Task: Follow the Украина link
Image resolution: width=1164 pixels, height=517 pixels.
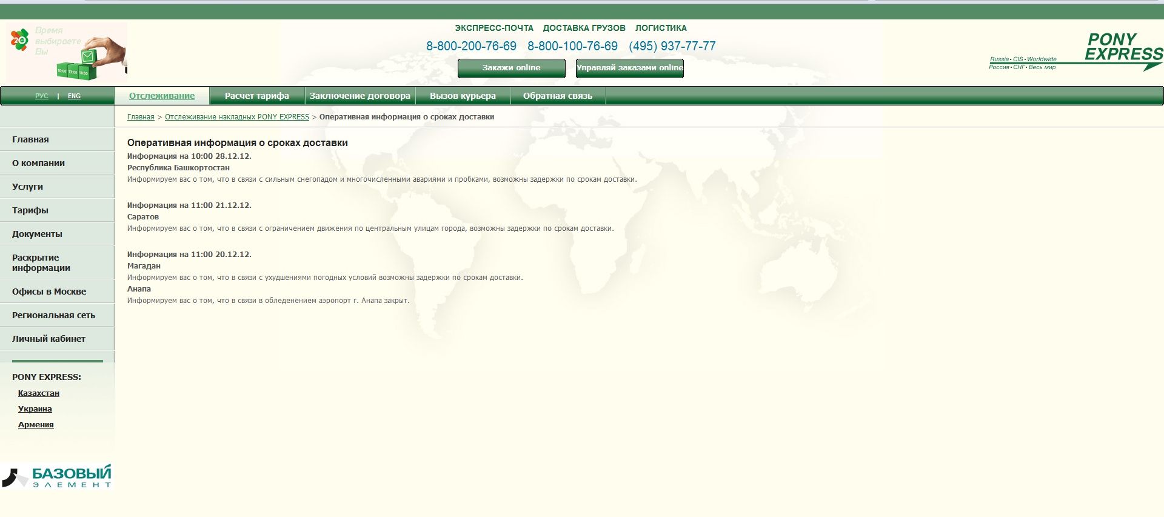Action: point(35,409)
